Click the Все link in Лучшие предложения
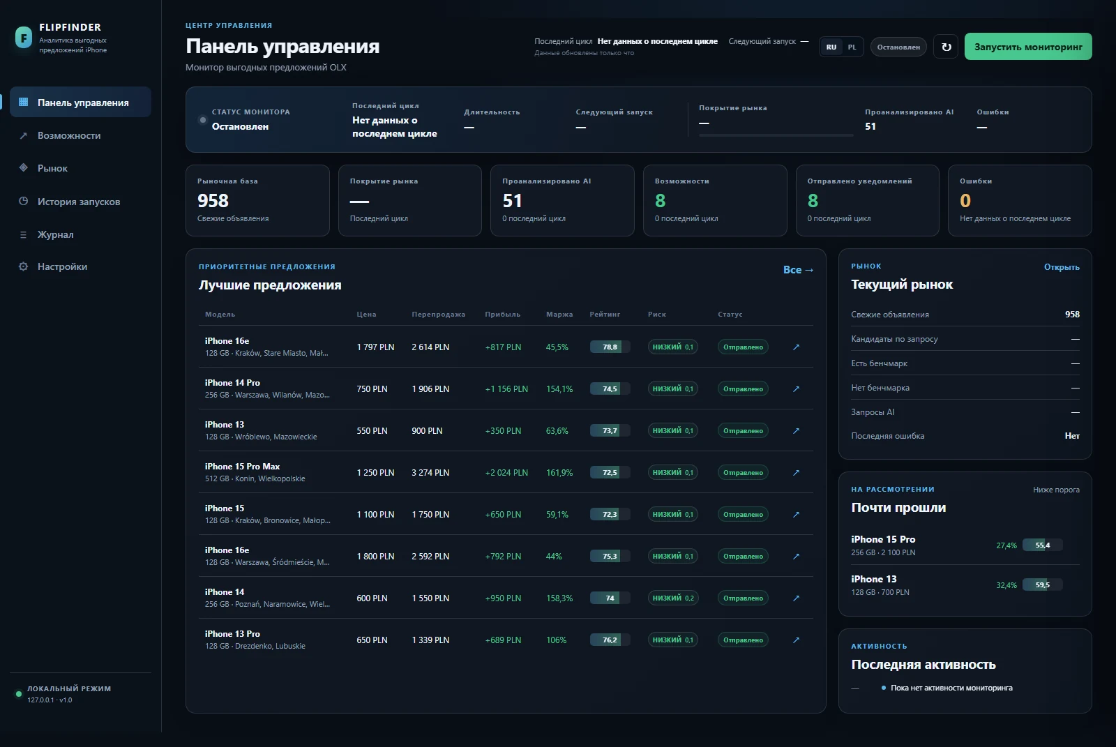The width and height of the screenshot is (1116, 747). 798,269
